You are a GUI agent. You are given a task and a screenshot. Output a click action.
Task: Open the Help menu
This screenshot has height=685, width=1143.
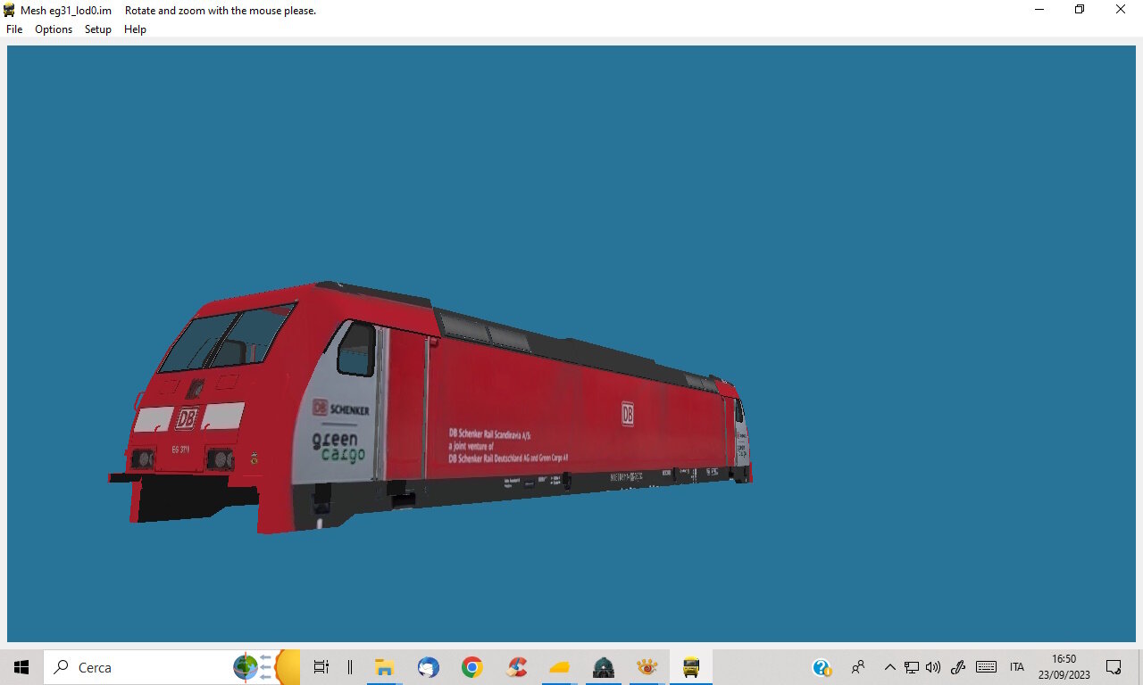[135, 29]
